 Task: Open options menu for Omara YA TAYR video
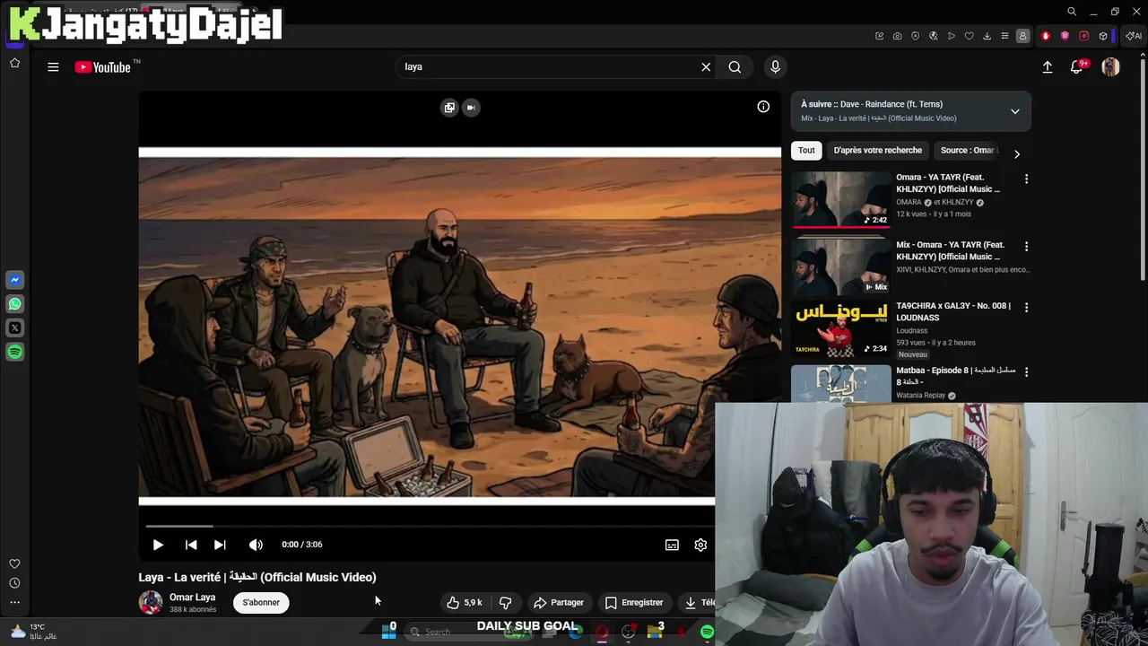click(x=1026, y=179)
